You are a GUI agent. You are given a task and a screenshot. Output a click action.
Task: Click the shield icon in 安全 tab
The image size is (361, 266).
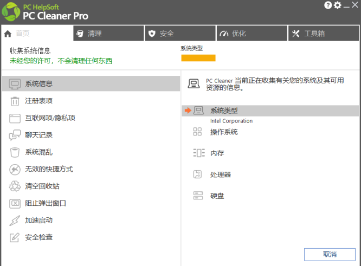(x=152, y=34)
